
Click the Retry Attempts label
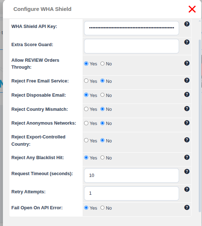click(x=28, y=192)
